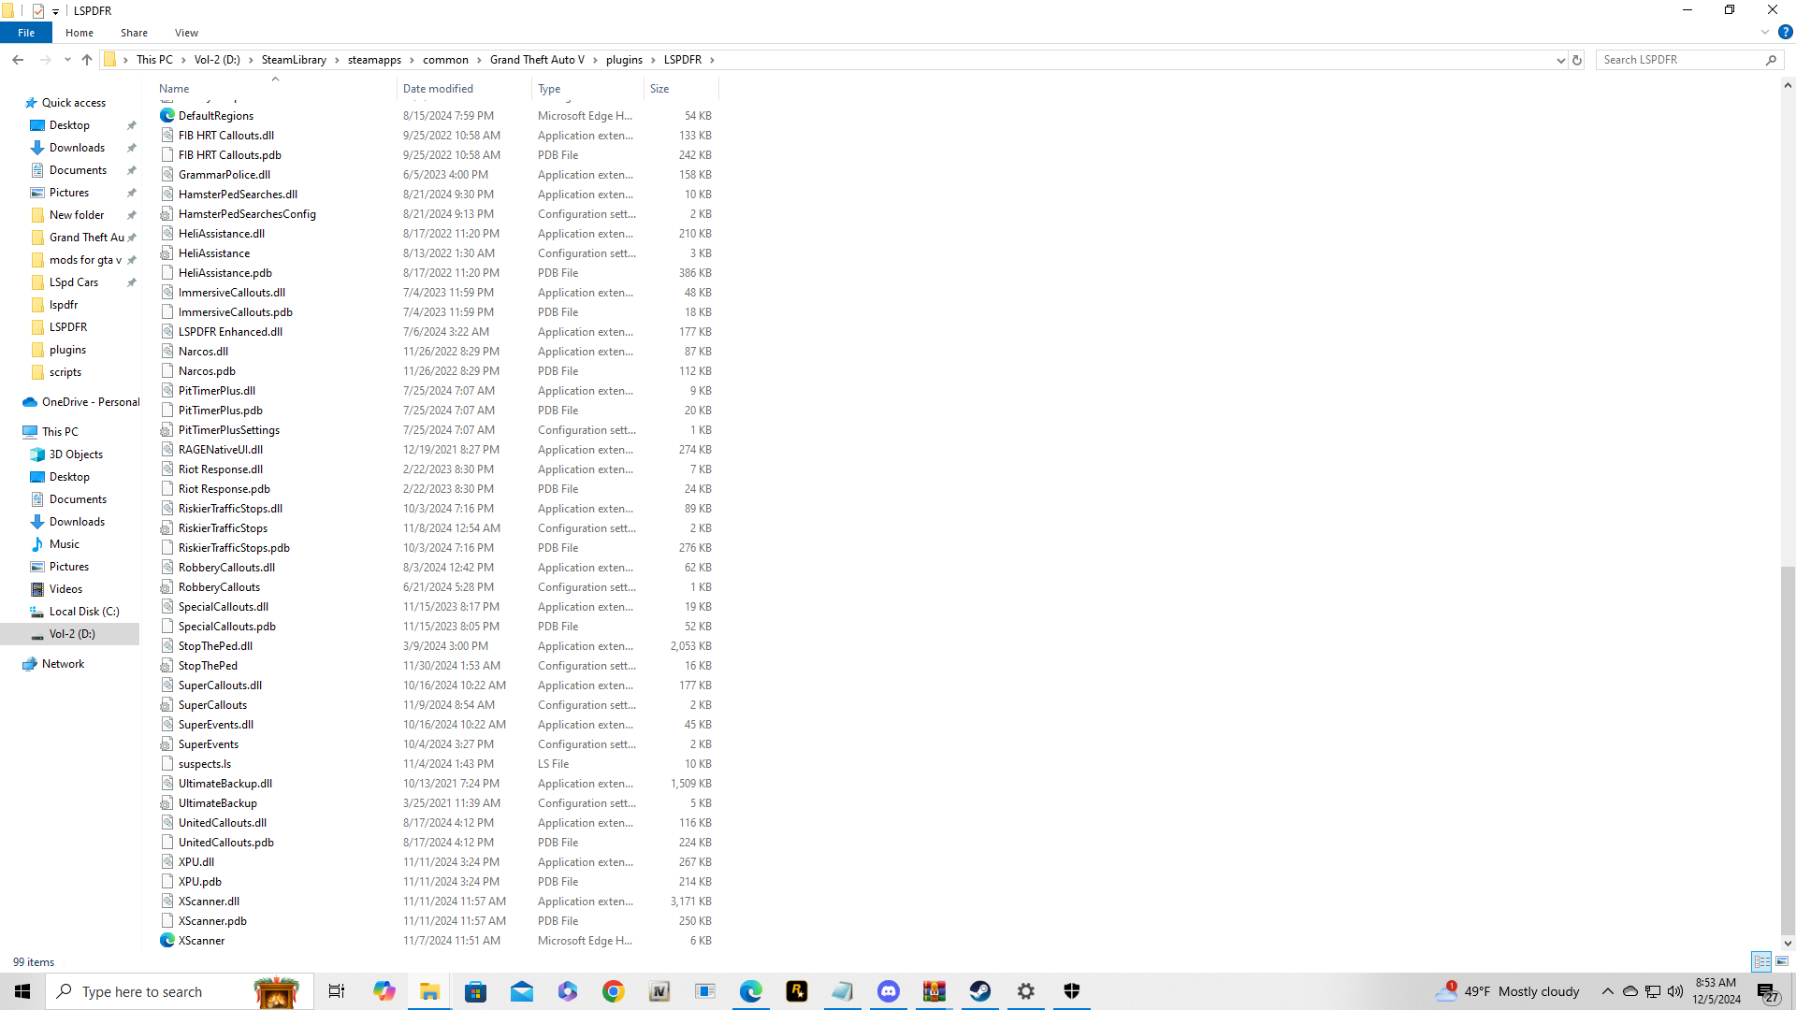Go up one folder level
Screen dimensions: 1796x1010
coord(87,60)
